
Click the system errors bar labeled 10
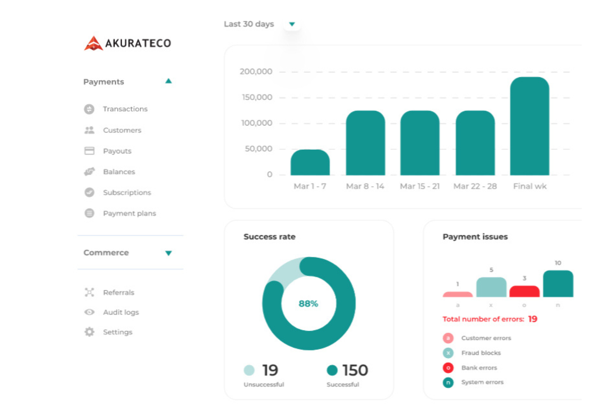[x=558, y=283]
